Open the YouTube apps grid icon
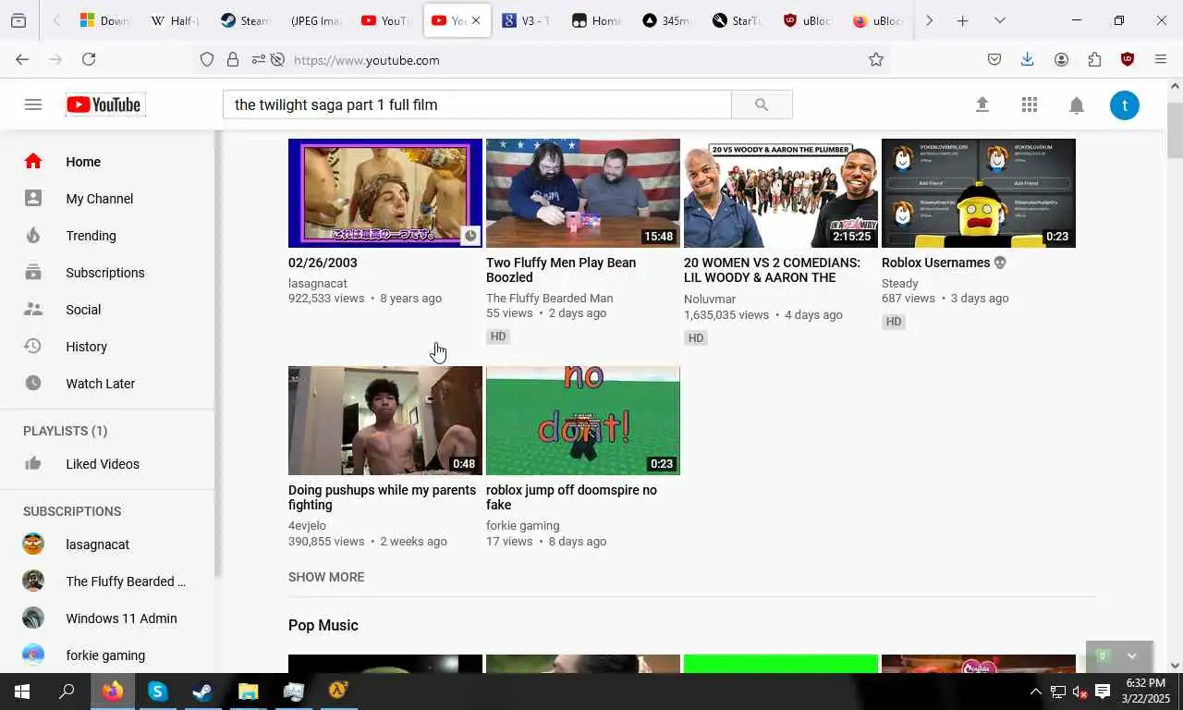Image resolution: width=1183 pixels, height=710 pixels. (1030, 104)
